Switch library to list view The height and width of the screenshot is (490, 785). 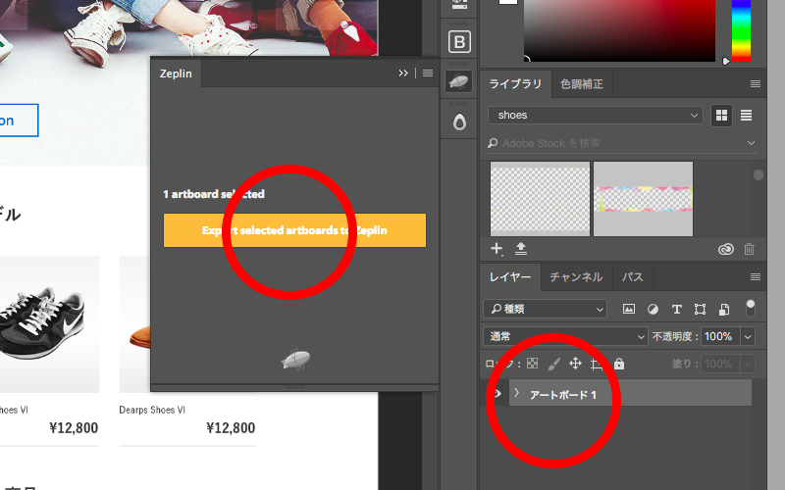tap(747, 116)
